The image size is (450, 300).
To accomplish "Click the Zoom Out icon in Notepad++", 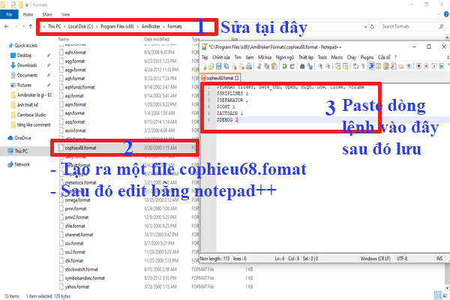I will (x=328, y=66).
